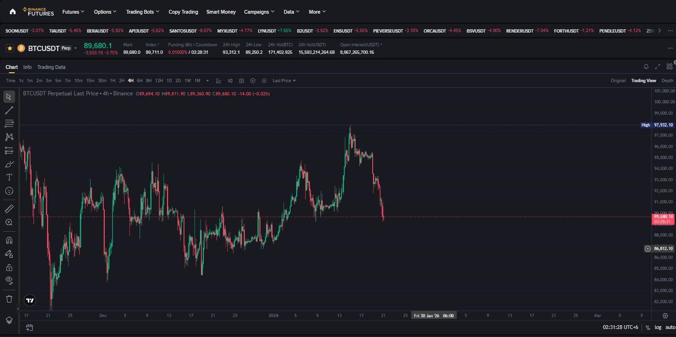Expand the More menu
676x337 pixels.
click(317, 12)
